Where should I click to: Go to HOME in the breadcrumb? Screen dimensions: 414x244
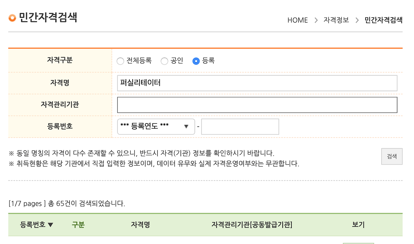pyautogui.click(x=298, y=20)
